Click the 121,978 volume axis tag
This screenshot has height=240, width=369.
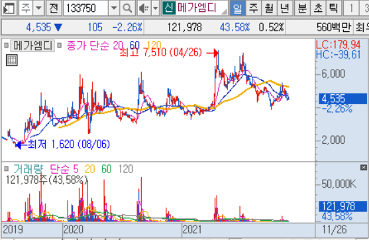343,206
